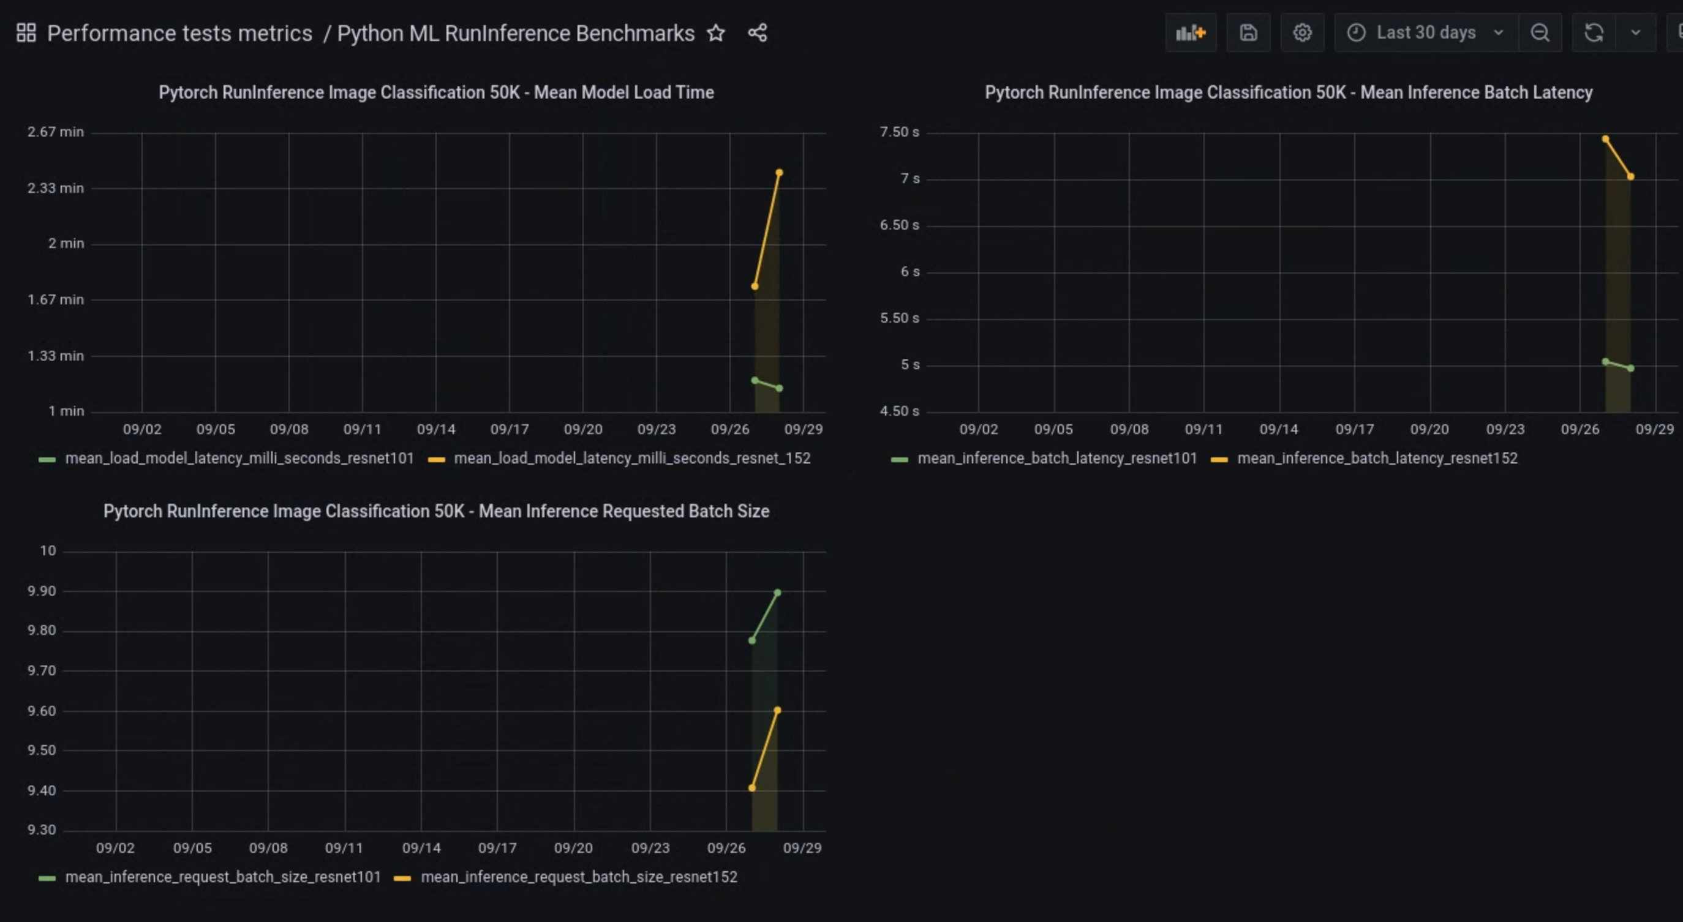
Task: Open the Last 30 days picker
Action: coord(1426,32)
